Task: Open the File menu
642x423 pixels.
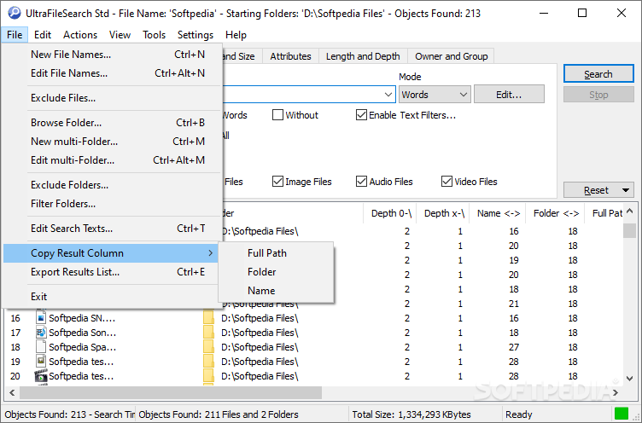Action: pos(15,35)
